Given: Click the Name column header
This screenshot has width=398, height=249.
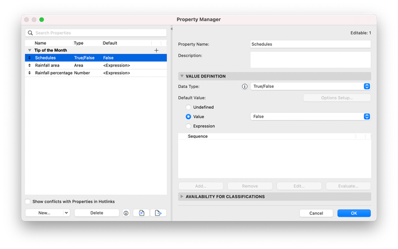Looking at the screenshot, I should pyautogui.click(x=40, y=43).
